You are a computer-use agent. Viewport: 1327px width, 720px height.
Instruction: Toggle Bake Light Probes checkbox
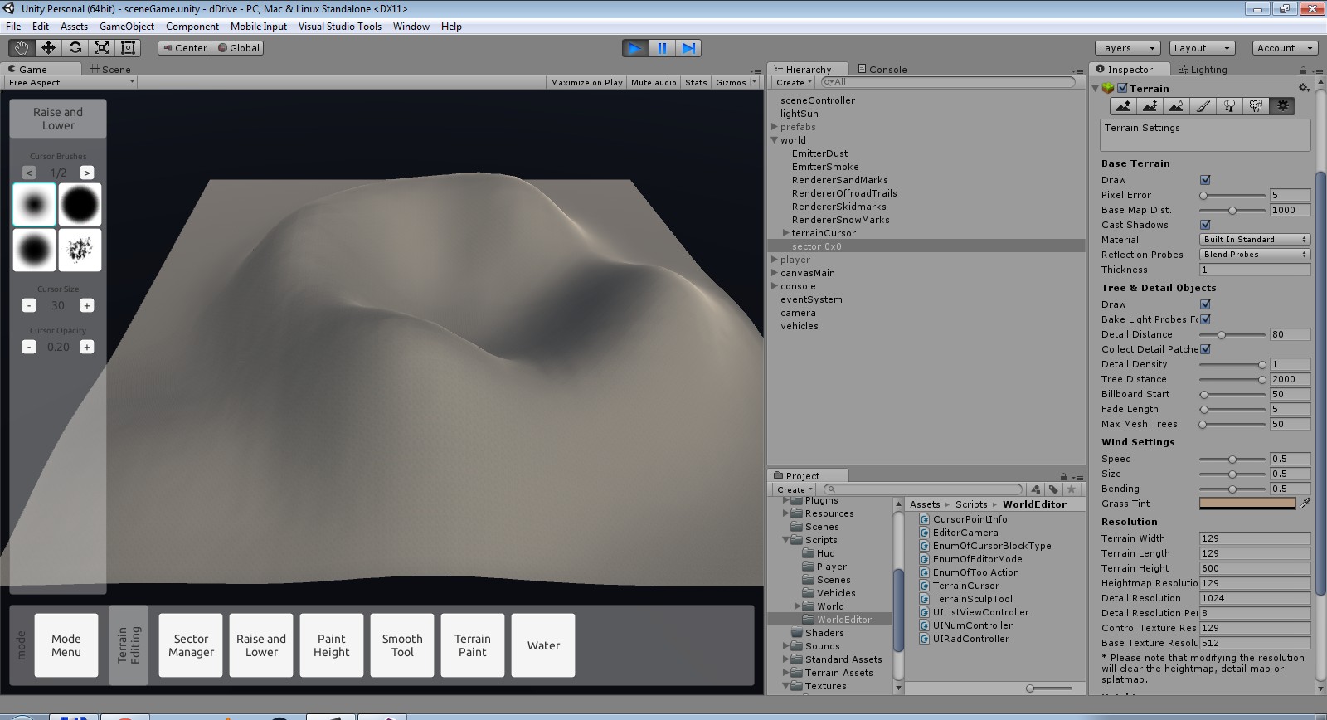point(1205,319)
